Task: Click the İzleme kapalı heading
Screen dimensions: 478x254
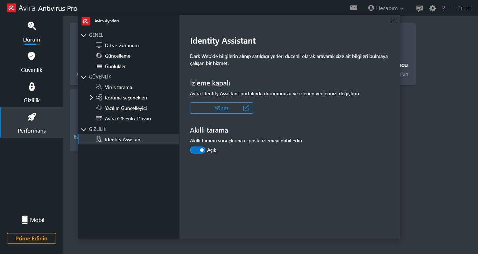Action: tap(210, 83)
